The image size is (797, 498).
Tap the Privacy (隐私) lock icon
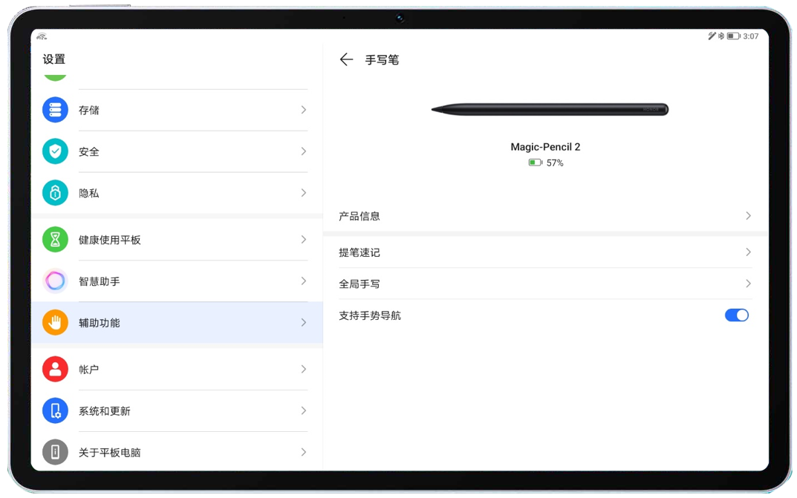(55, 193)
